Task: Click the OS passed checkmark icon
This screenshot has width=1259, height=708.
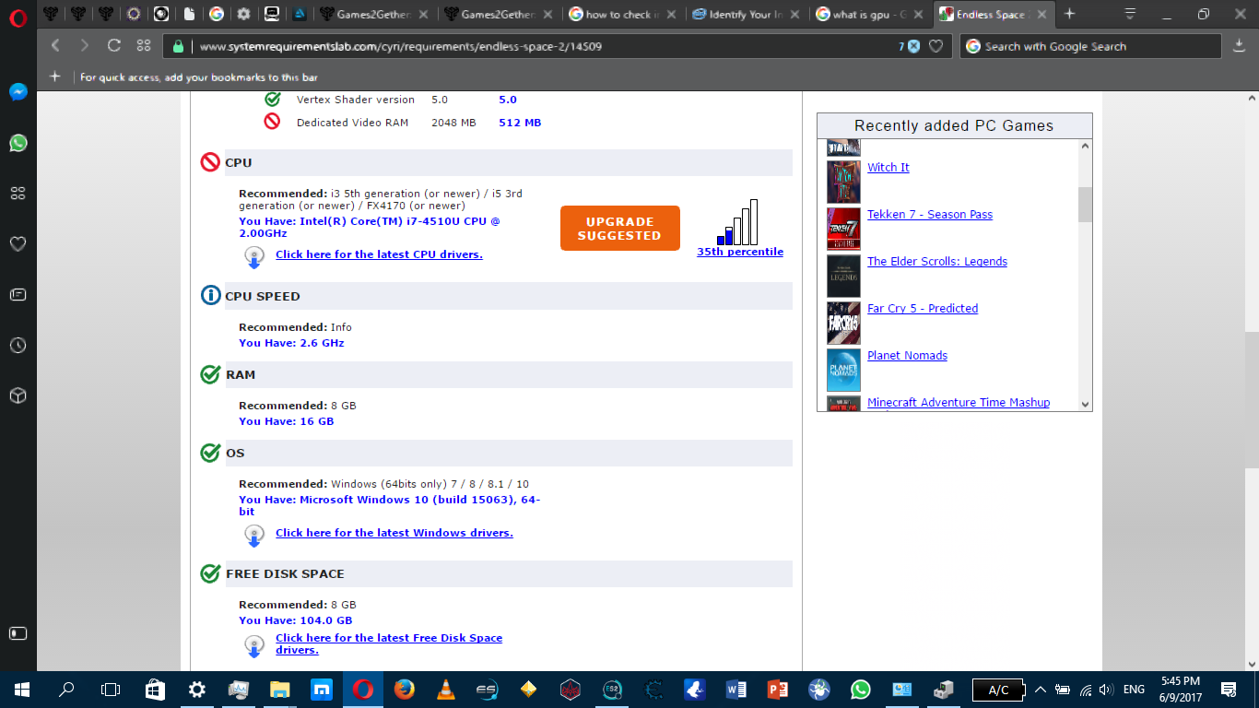Action: [x=210, y=453]
